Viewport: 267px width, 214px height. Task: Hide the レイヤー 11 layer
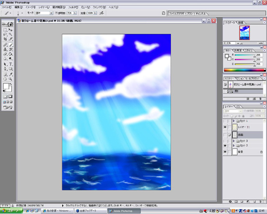[225, 127]
